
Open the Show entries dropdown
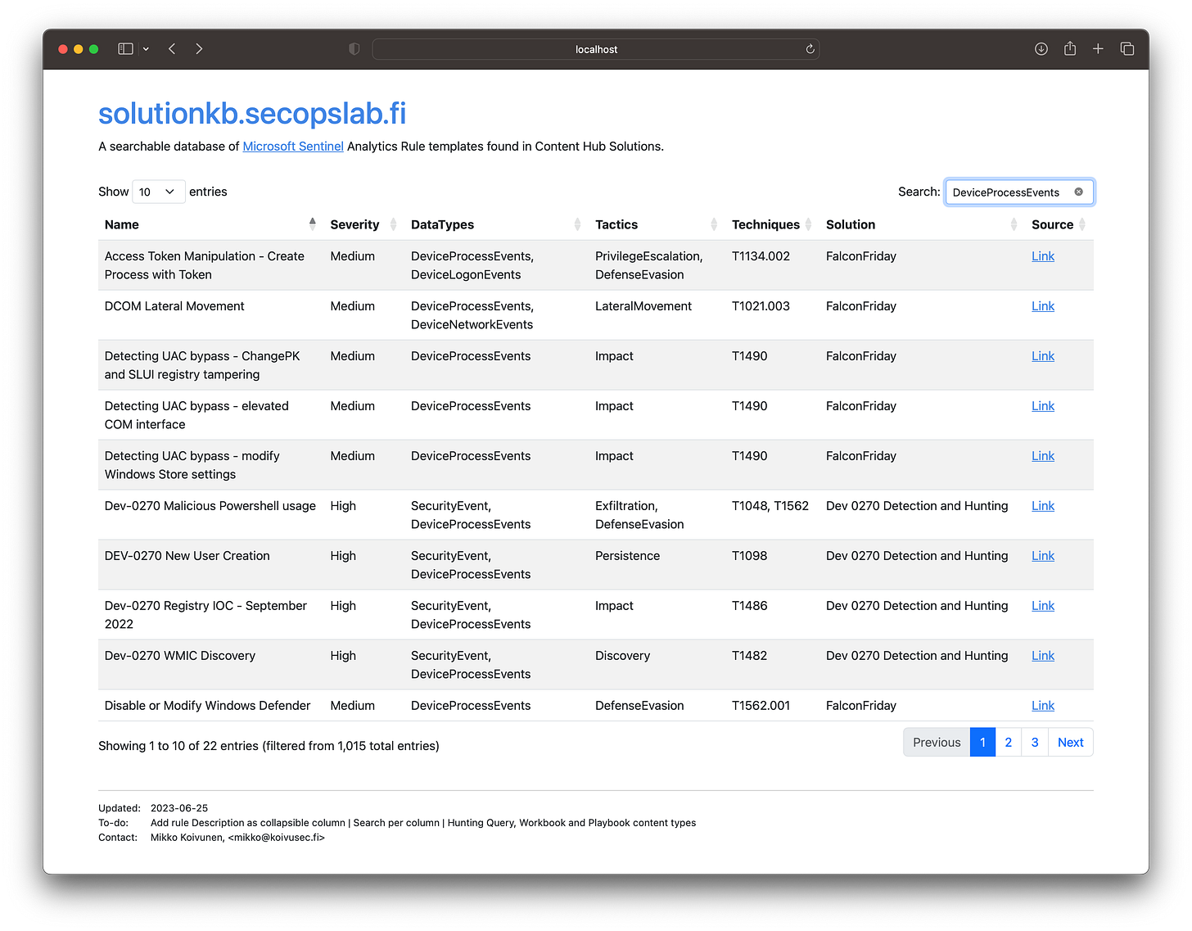point(158,192)
